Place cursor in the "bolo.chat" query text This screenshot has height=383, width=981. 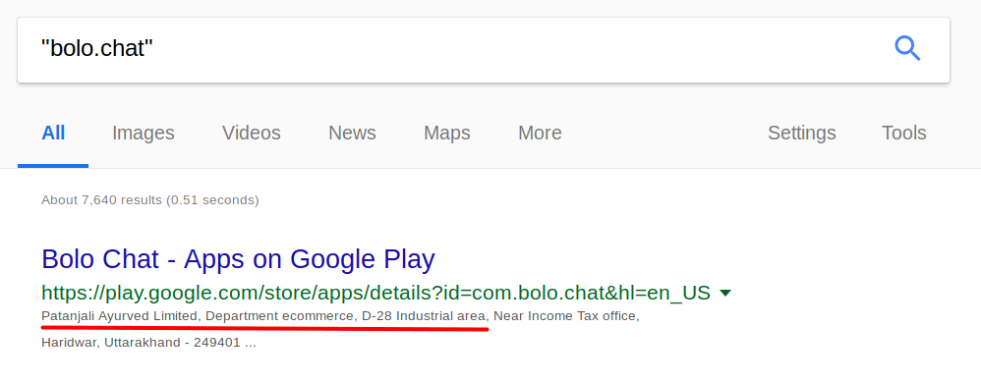pyautogui.click(x=97, y=48)
